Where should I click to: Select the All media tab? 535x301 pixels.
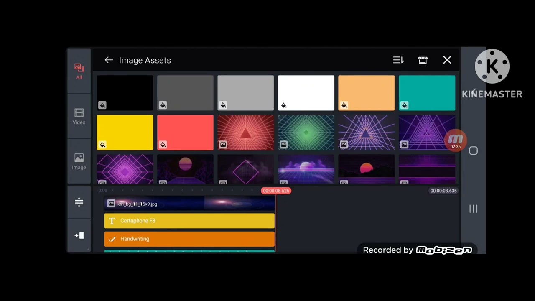pos(79,71)
